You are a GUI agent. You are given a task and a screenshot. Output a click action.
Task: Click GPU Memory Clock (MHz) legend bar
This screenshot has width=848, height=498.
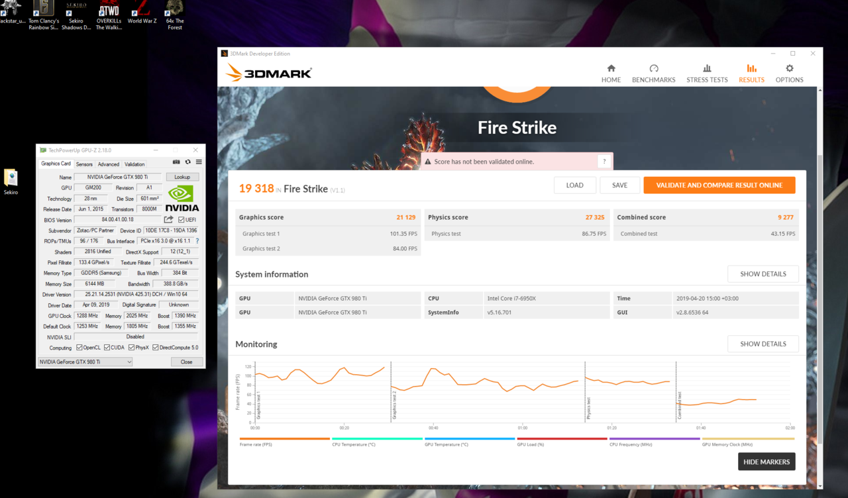[748, 438]
